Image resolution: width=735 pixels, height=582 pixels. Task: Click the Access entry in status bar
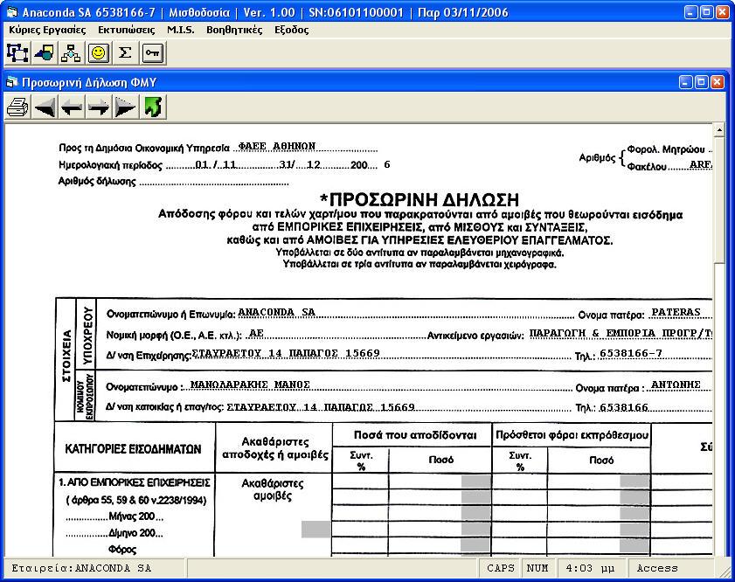click(657, 568)
